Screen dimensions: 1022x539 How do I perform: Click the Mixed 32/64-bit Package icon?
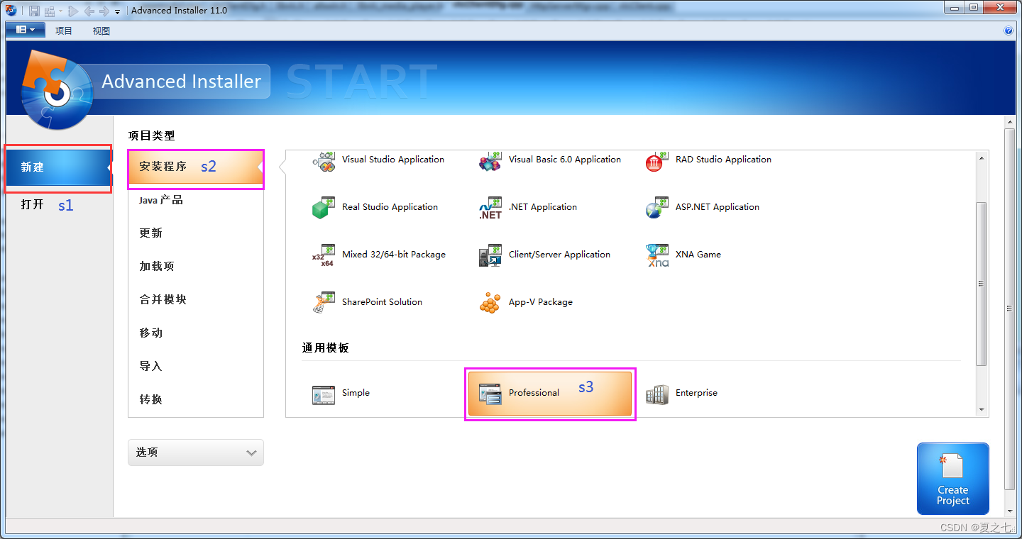coord(324,255)
